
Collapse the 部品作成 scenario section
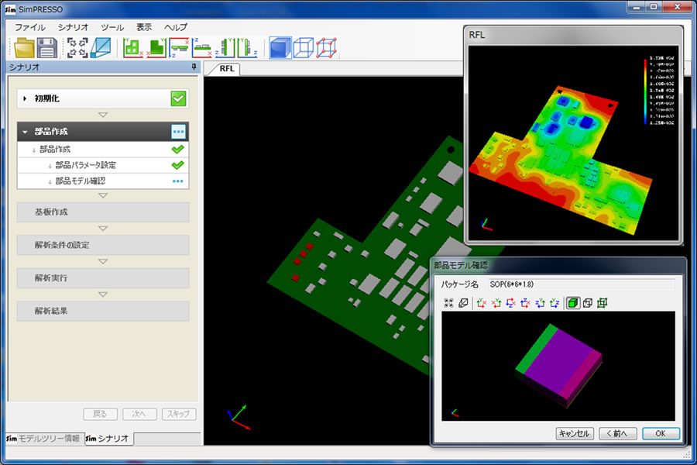[x=25, y=132]
